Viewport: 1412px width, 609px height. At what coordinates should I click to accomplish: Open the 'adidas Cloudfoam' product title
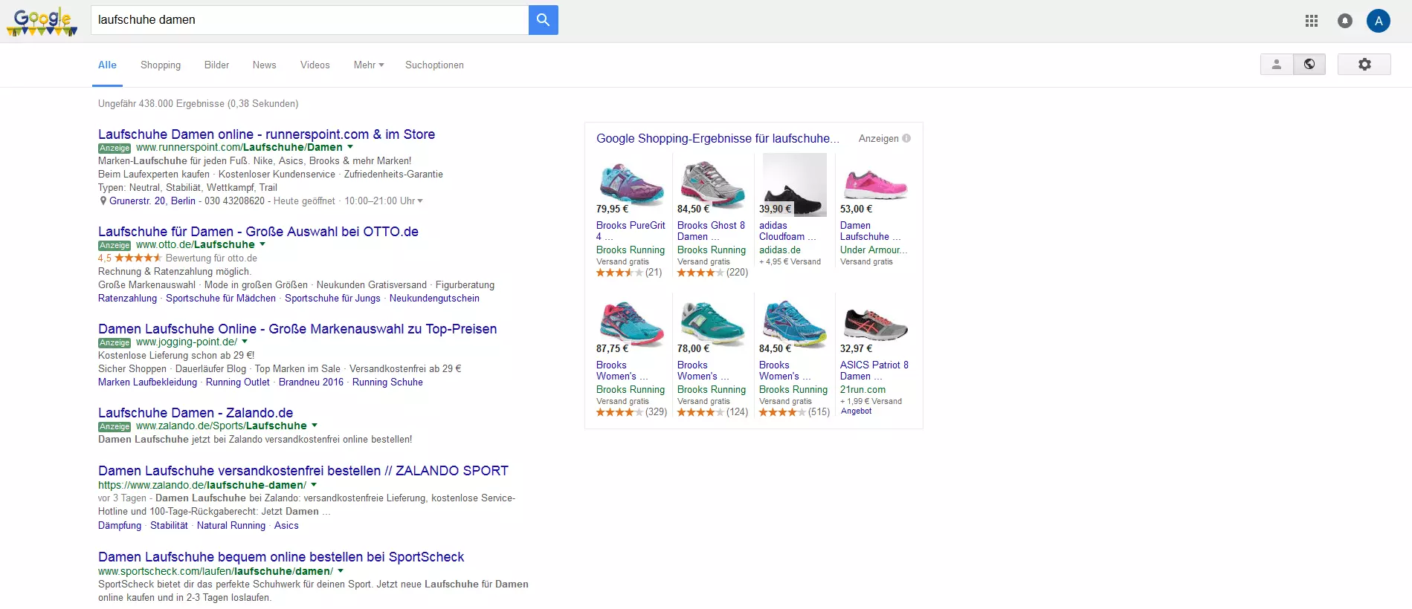click(787, 231)
